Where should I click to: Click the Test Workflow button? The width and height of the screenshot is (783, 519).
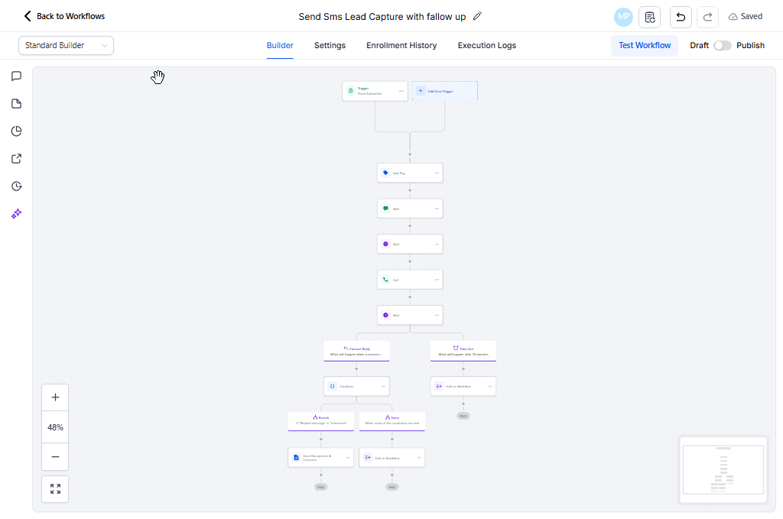[644, 45]
